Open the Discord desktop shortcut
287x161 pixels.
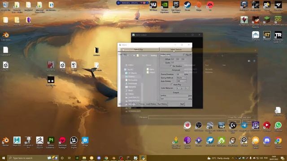(x=267, y=142)
